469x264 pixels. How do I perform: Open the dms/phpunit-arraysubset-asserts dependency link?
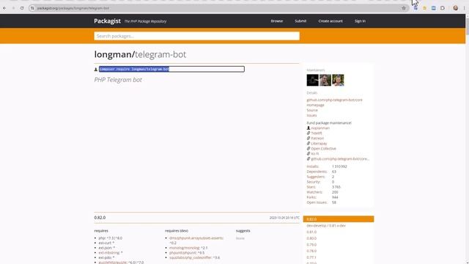click(x=196, y=238)
